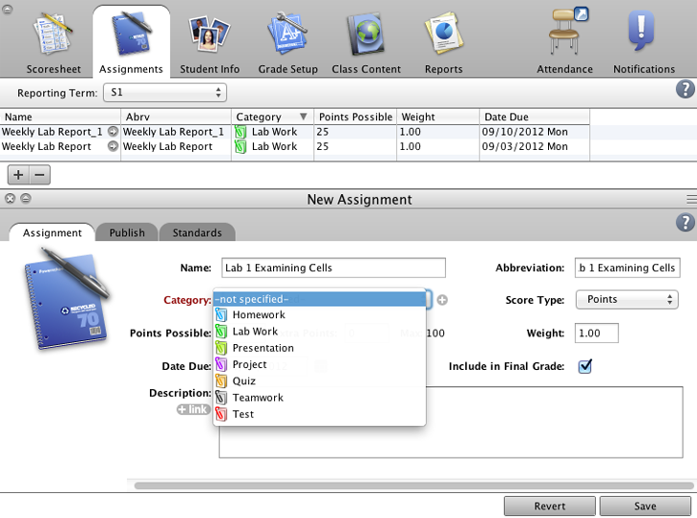Screen dimensions: 697x518
Task: Open the Notifications alert icon
Action: 644,40
